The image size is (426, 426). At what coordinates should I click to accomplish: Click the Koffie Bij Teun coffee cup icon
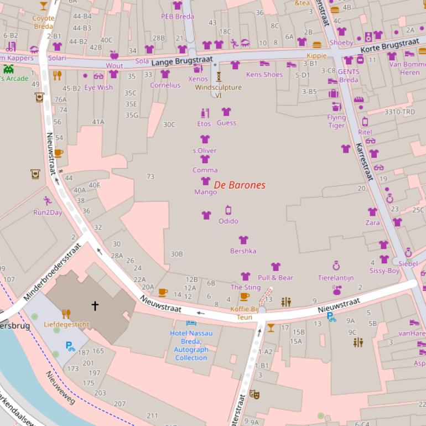click(x=245, y=297)
